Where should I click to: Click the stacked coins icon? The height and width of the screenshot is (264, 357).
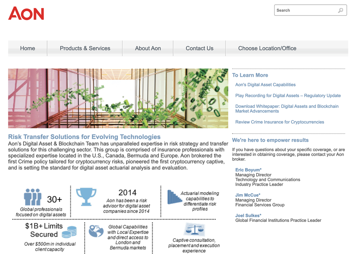[69, 232]
